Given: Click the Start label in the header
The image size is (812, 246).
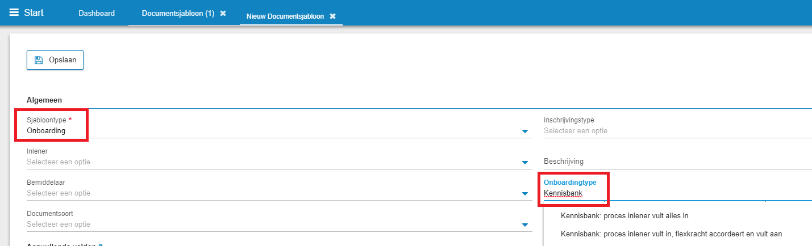Looking at the screenshot, I should 34,12.
